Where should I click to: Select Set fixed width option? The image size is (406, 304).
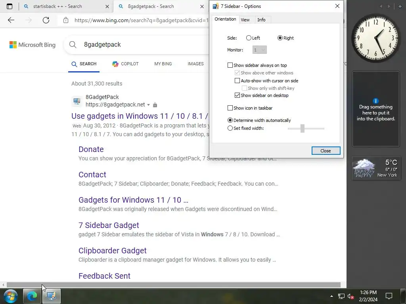tap(230, 128)
